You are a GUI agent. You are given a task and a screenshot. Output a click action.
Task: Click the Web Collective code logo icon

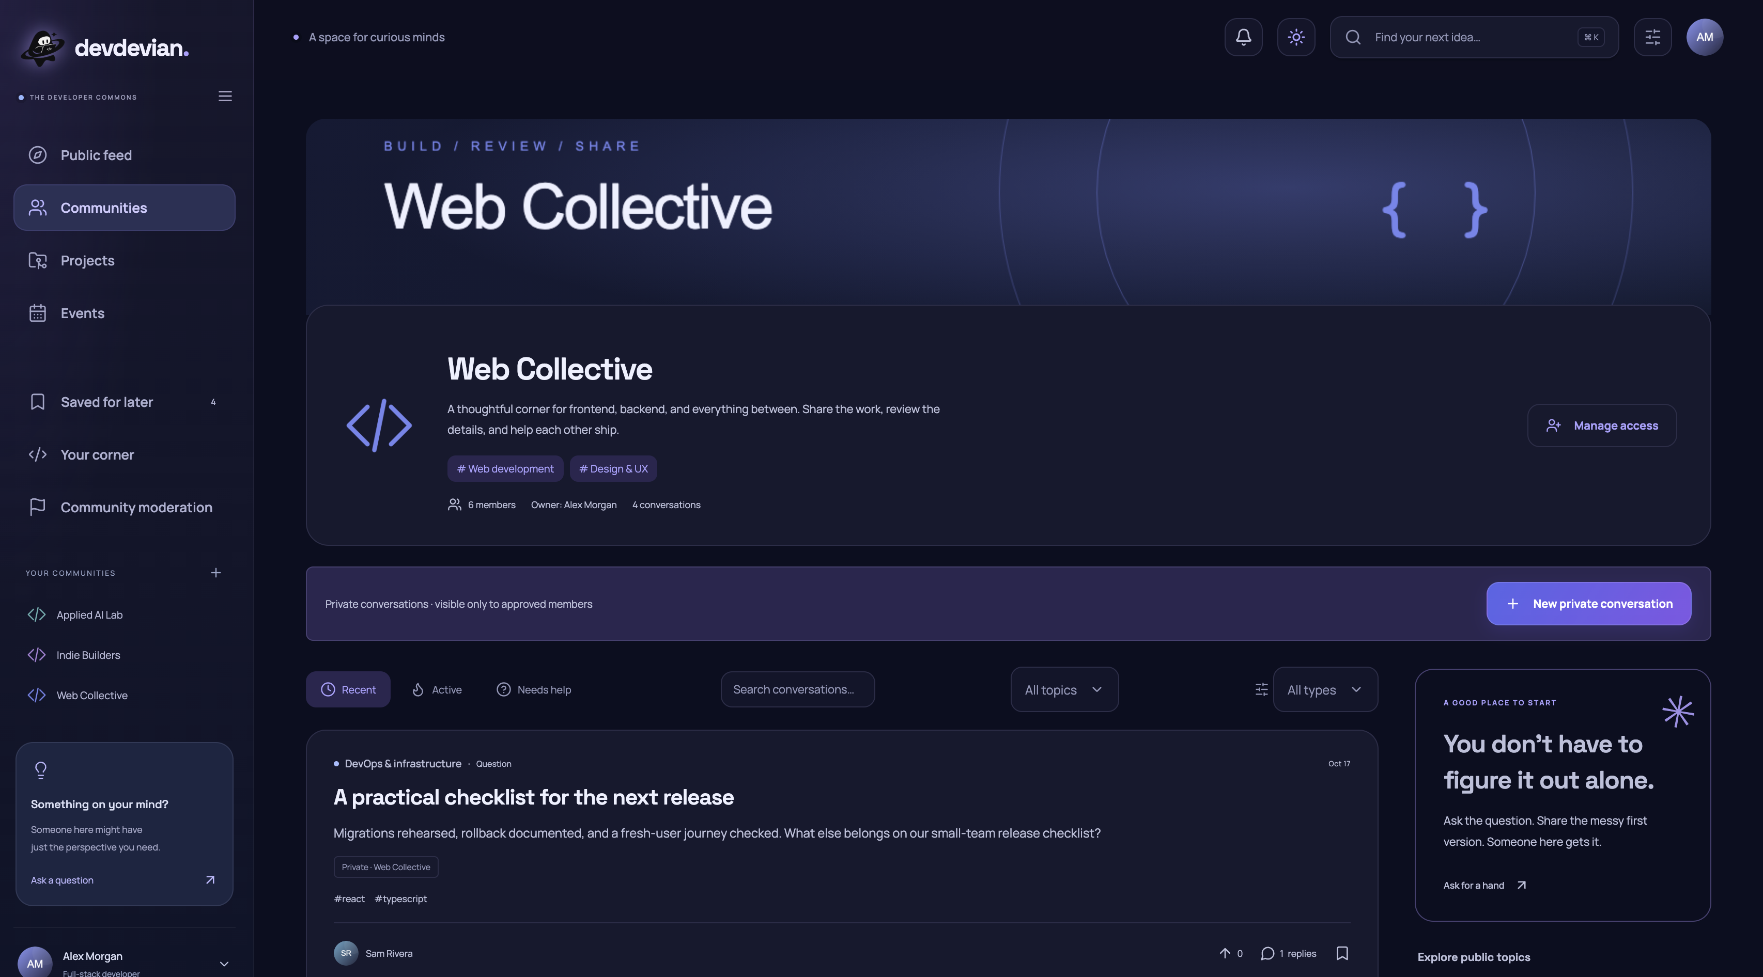pyautogui.click(x=379, y=425)
